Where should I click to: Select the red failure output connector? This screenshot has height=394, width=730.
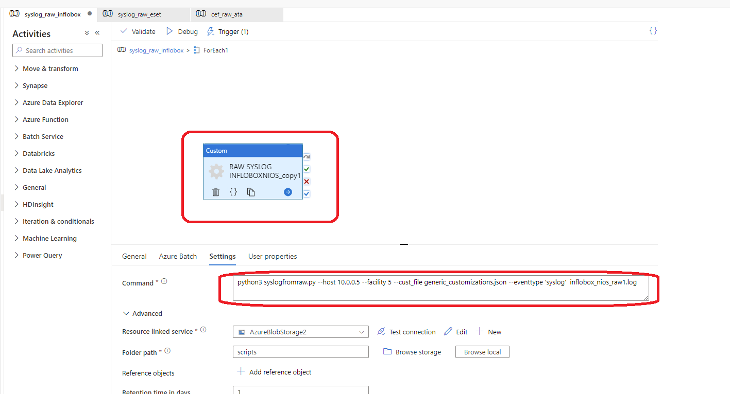[307, 182]
